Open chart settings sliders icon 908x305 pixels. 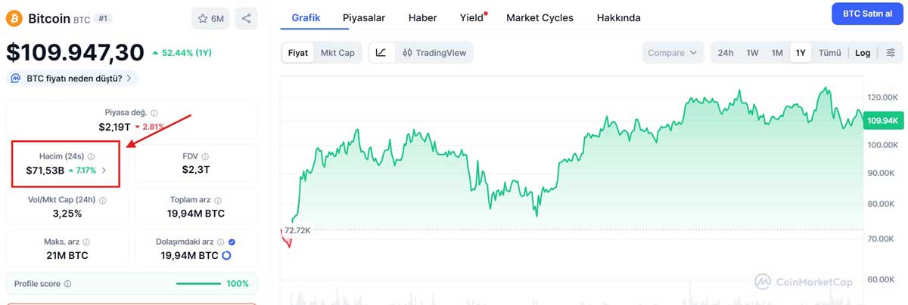coord(891,53)
